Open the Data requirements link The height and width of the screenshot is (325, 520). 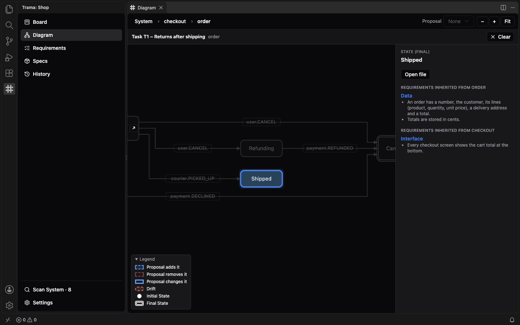pyautogui.click(x=406, y=96)
